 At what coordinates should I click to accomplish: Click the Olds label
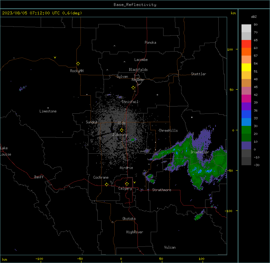coord(122,123)
